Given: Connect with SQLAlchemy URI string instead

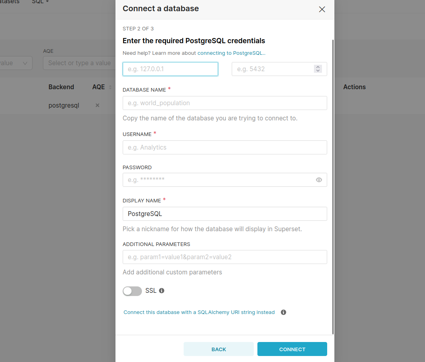Looking at the screenshot, I should click(199, 312).
